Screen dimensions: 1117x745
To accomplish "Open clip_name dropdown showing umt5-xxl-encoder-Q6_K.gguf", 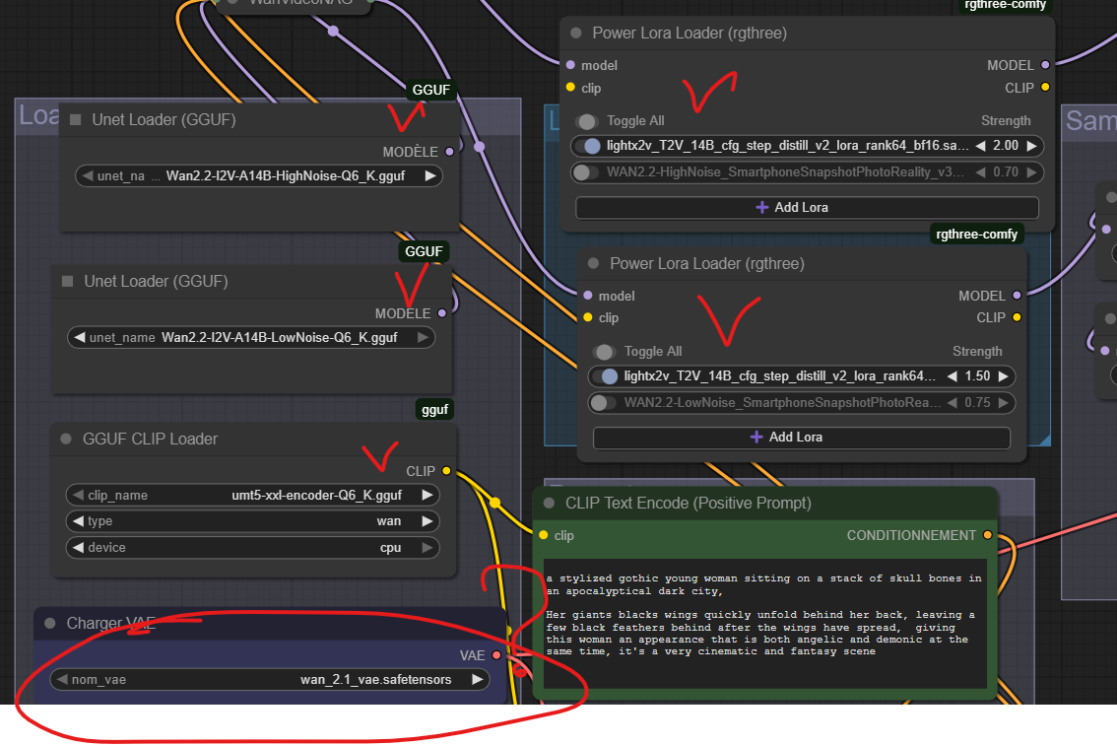I will (x=252, y=495).
